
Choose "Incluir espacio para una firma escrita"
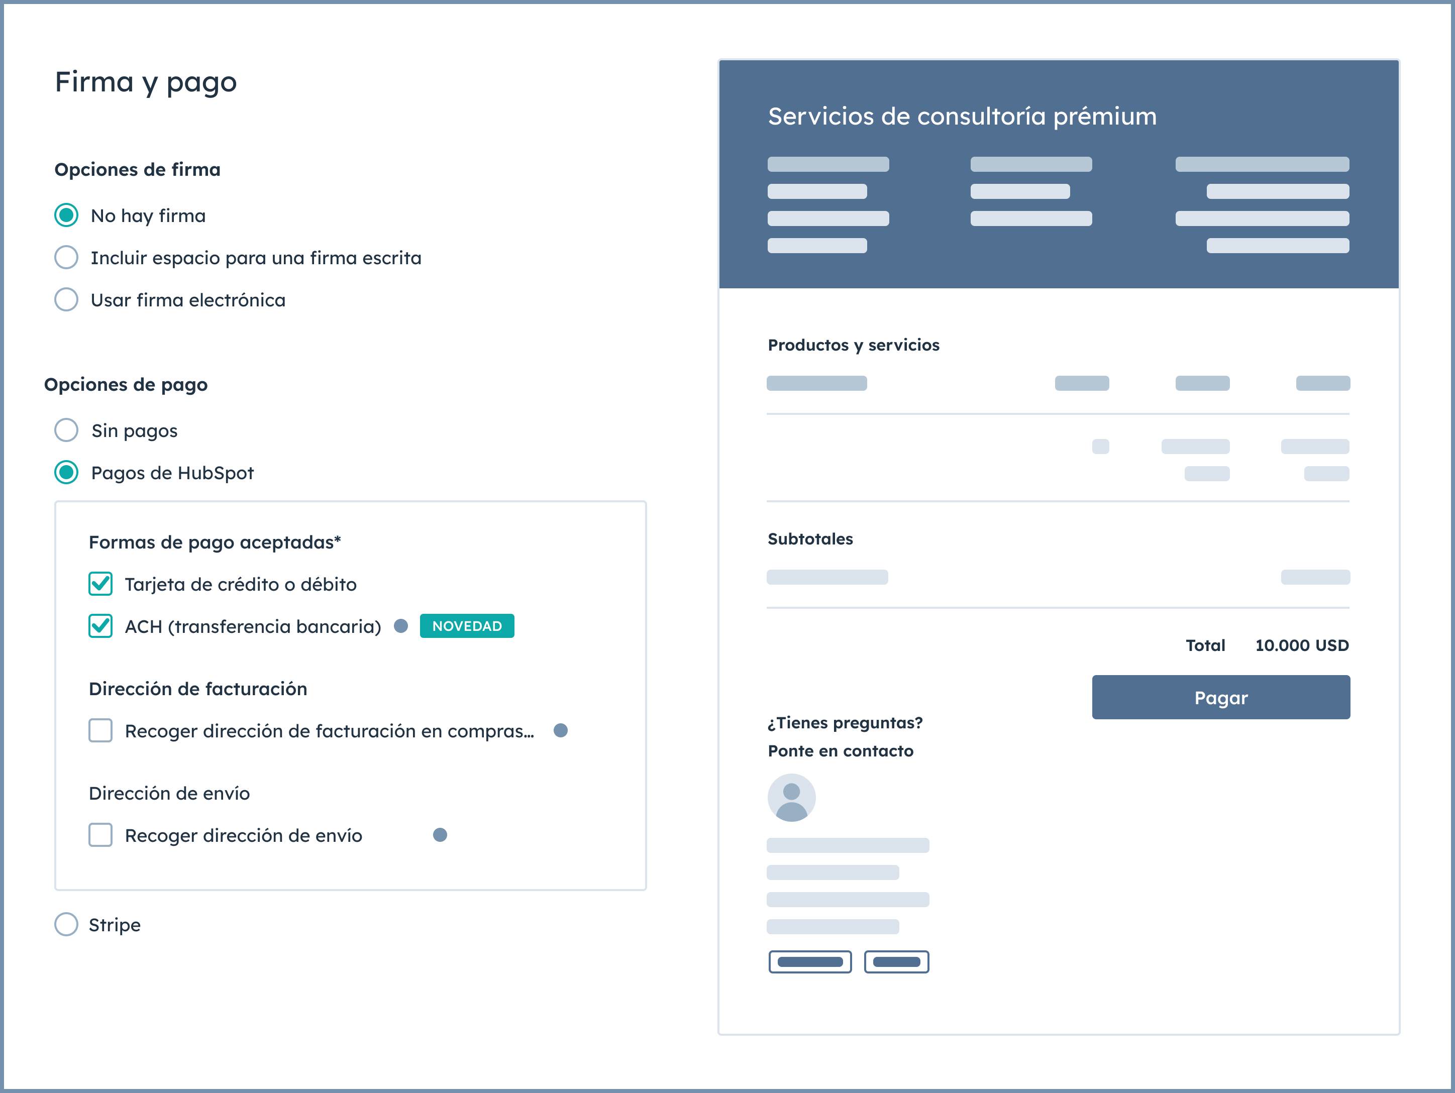coord(66,257)
